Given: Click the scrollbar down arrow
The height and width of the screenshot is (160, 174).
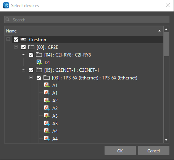Looking at the screenshot, I should [x=166, y=140].
